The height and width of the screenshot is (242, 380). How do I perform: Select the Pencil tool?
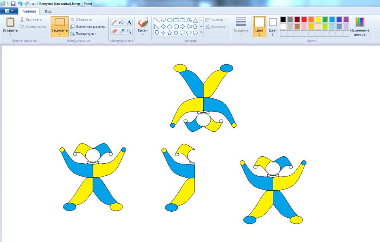(x=114, y=22)
